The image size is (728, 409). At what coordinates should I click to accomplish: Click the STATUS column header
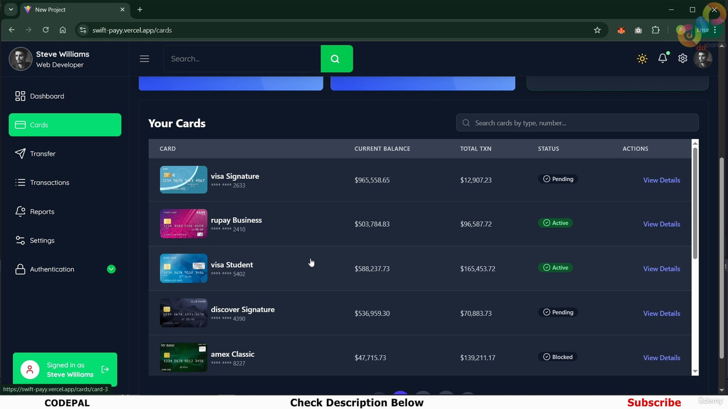tap(548, 149)
